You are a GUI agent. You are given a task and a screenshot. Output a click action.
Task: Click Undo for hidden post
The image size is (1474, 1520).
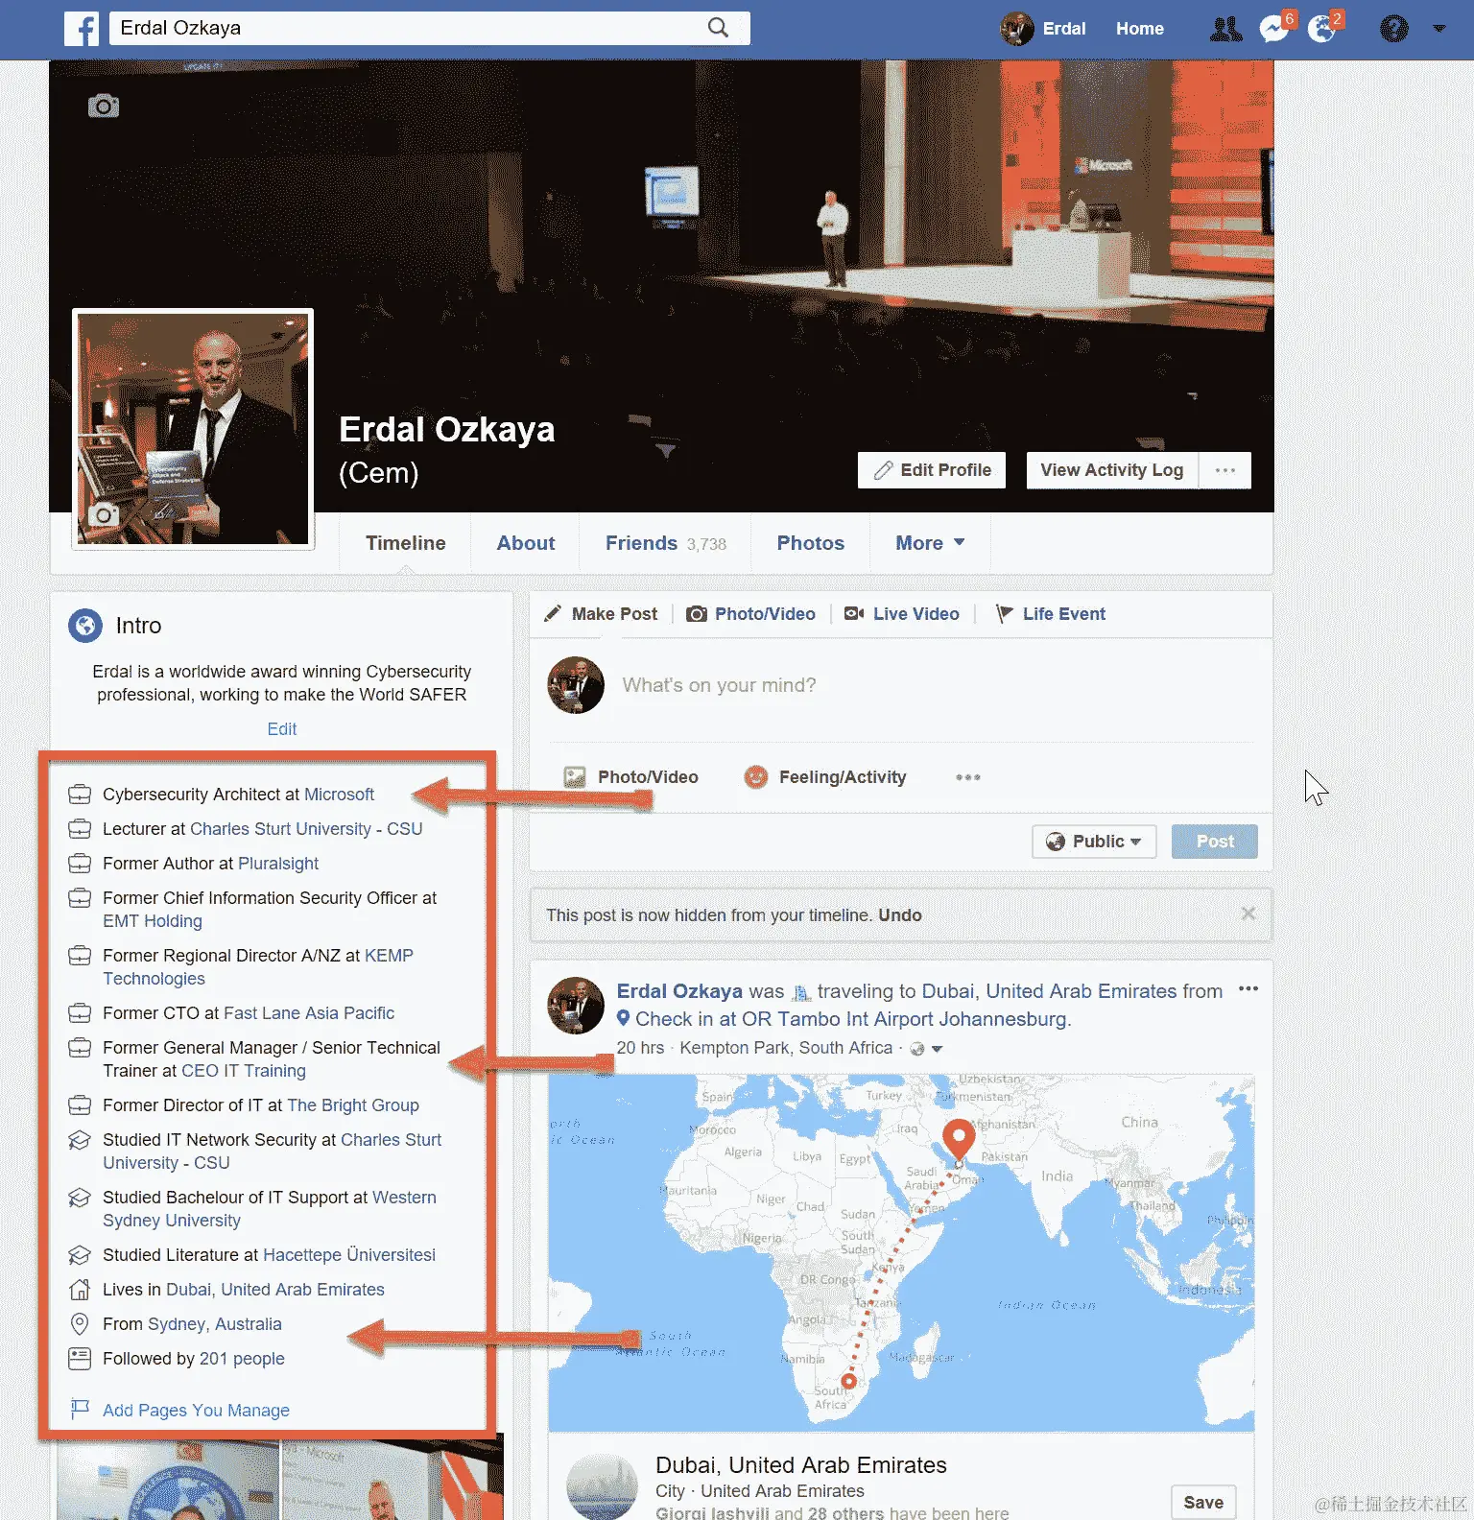coord(900,914)
